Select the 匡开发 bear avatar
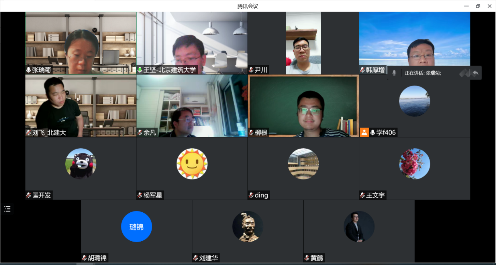496x265 pixels. 81,164
